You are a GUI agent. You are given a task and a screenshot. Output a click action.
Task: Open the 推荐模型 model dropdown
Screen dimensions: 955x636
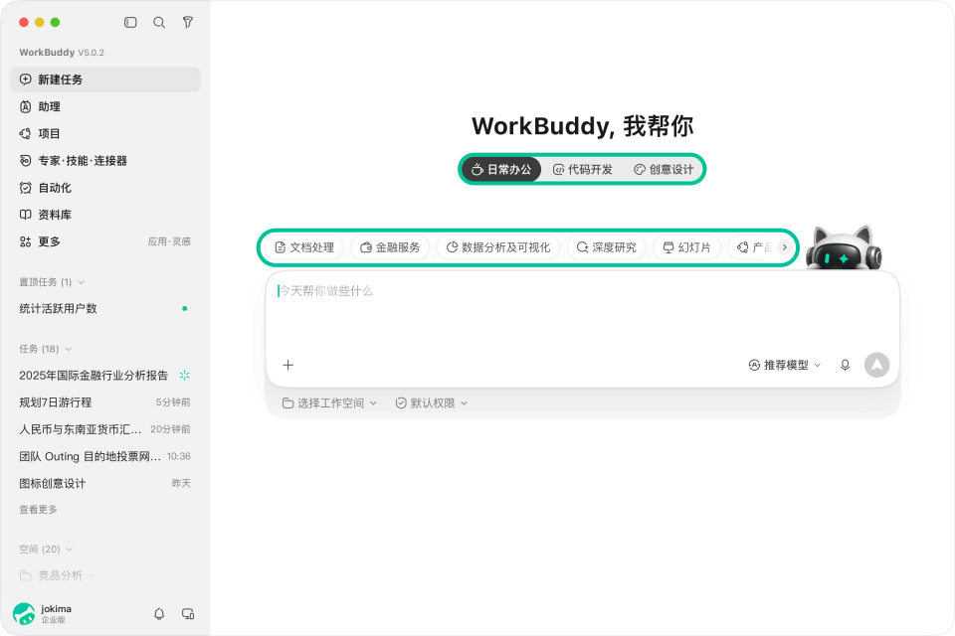[785, 365]
